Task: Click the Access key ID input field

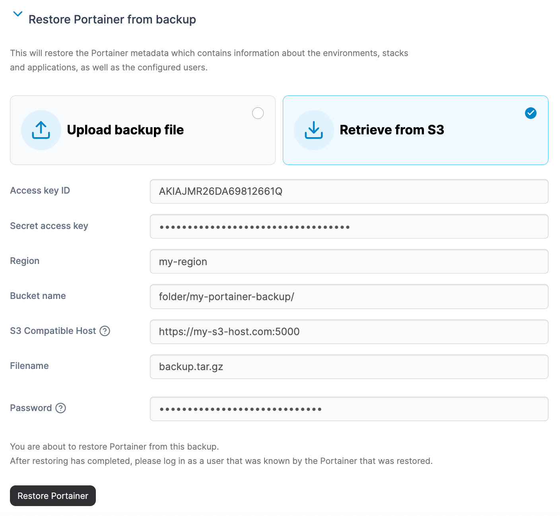Action: click(x=349, y=192)
